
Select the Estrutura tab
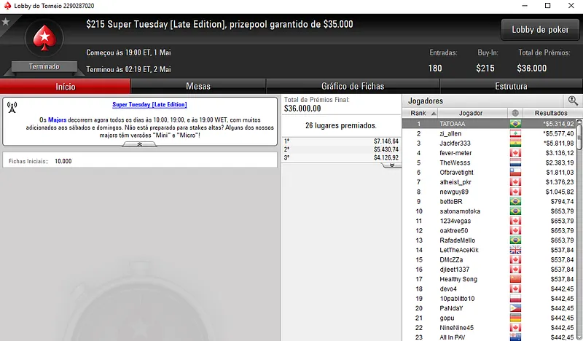point(512,86)
